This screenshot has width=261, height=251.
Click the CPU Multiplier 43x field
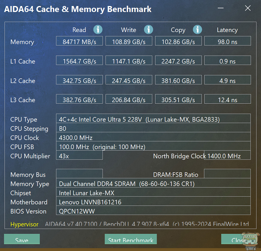79,155
